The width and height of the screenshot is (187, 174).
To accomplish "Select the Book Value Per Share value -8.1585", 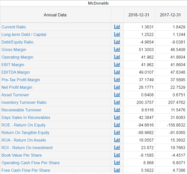I will [147, 155].
